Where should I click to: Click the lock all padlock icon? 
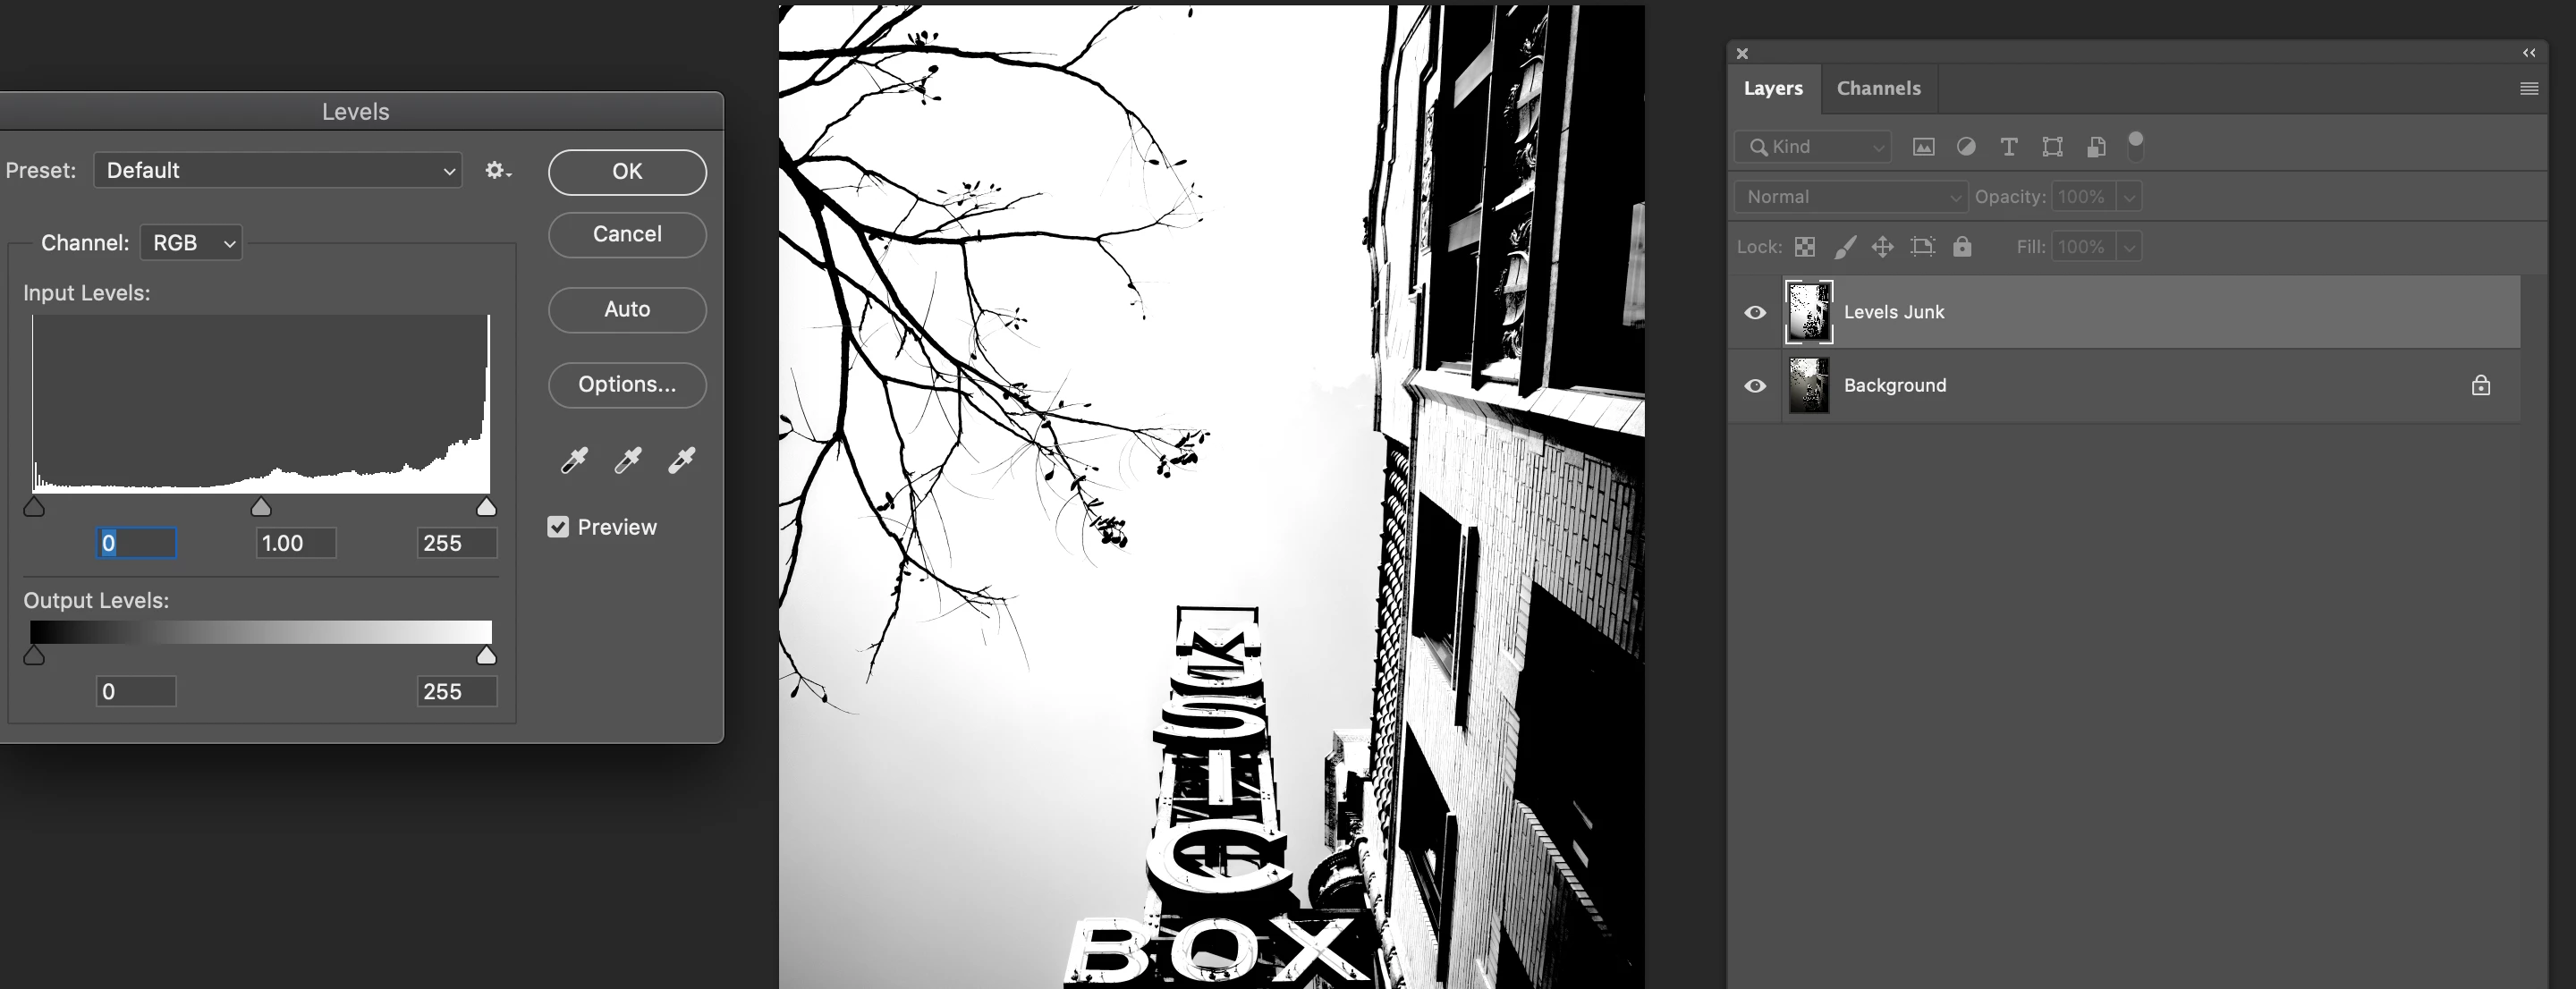[x=1962, y=247]
